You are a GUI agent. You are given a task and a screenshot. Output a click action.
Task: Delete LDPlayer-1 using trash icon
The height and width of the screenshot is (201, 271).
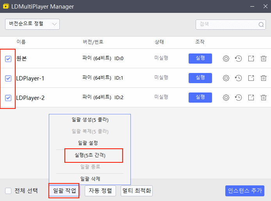coord(264,78)
